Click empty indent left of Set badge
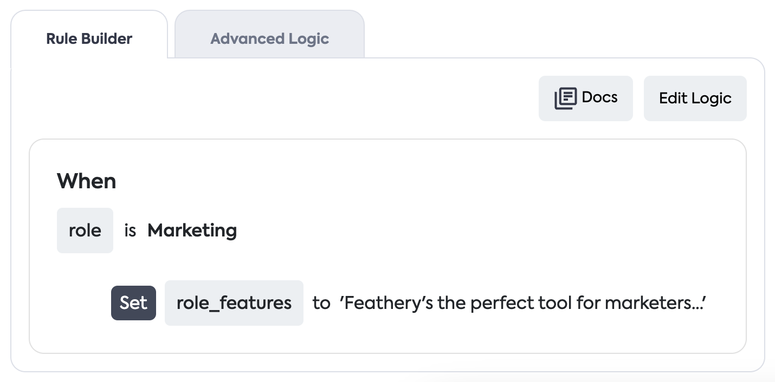775x382 pixels. (x=81, y=303)
